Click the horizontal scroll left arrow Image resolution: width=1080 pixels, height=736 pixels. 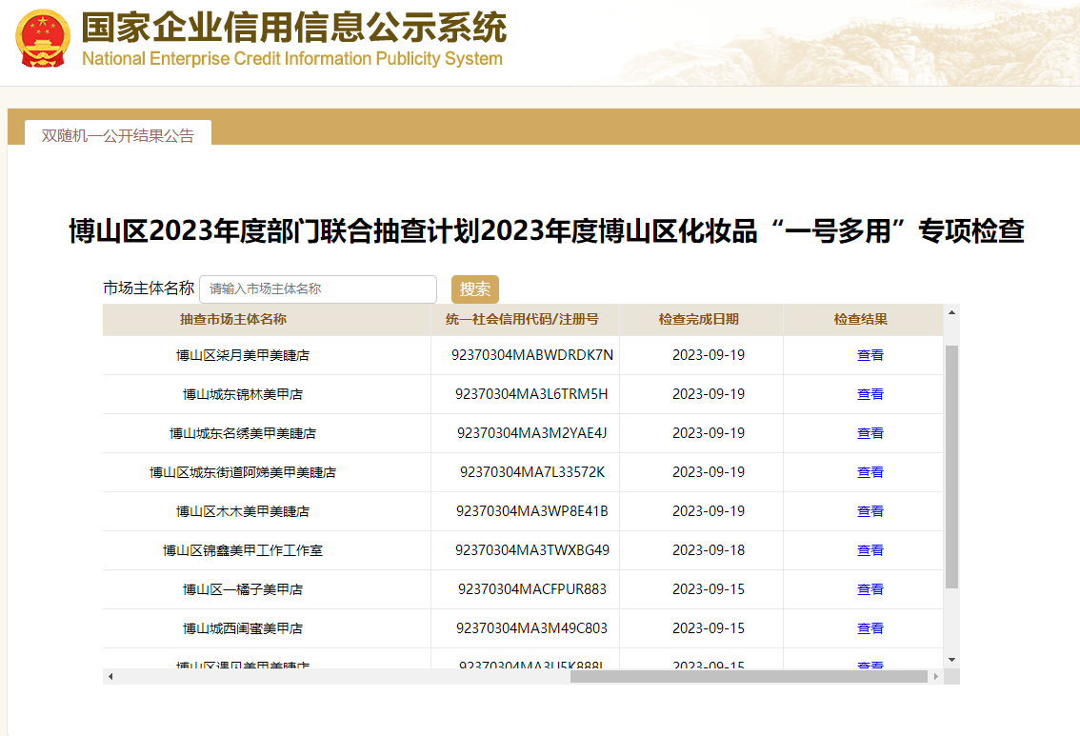pyautogui.click(x=110, y=677)
